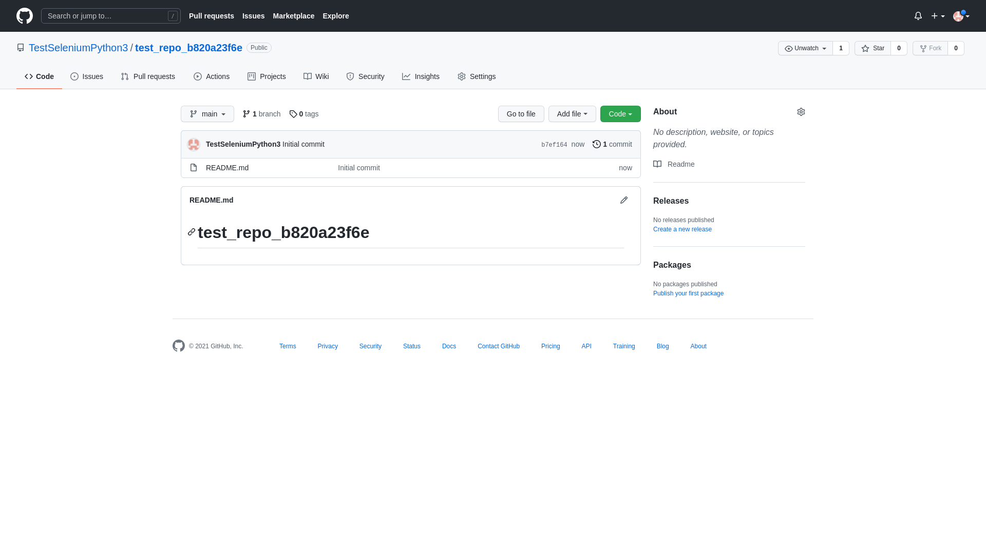Switch to the Wiki tab
Image resolution: width=986 pixels, height=554 pixels.
point(316,76)
